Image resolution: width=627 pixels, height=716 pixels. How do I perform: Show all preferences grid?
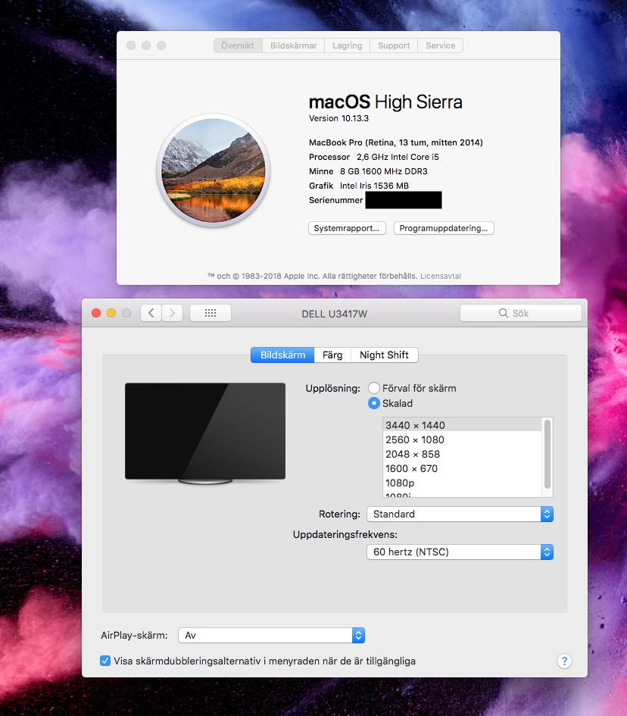click(211, 313)
